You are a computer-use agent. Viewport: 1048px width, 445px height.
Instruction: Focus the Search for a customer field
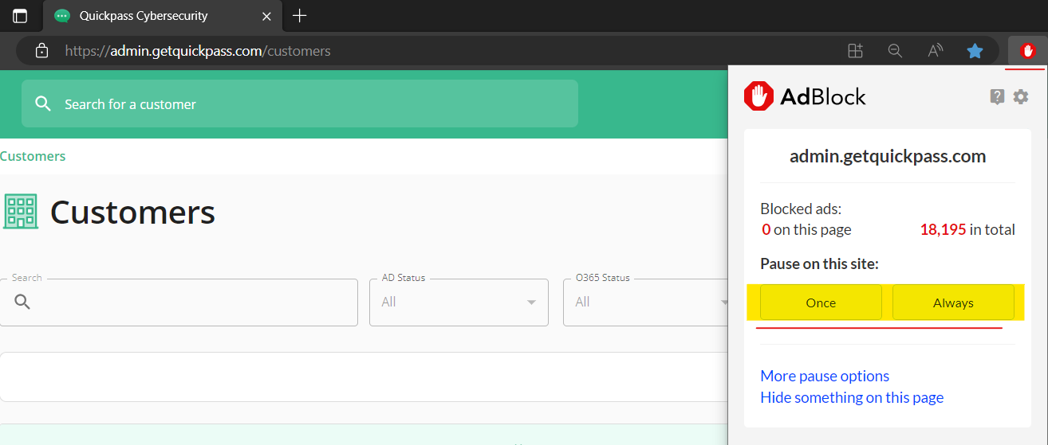[300, 103]
